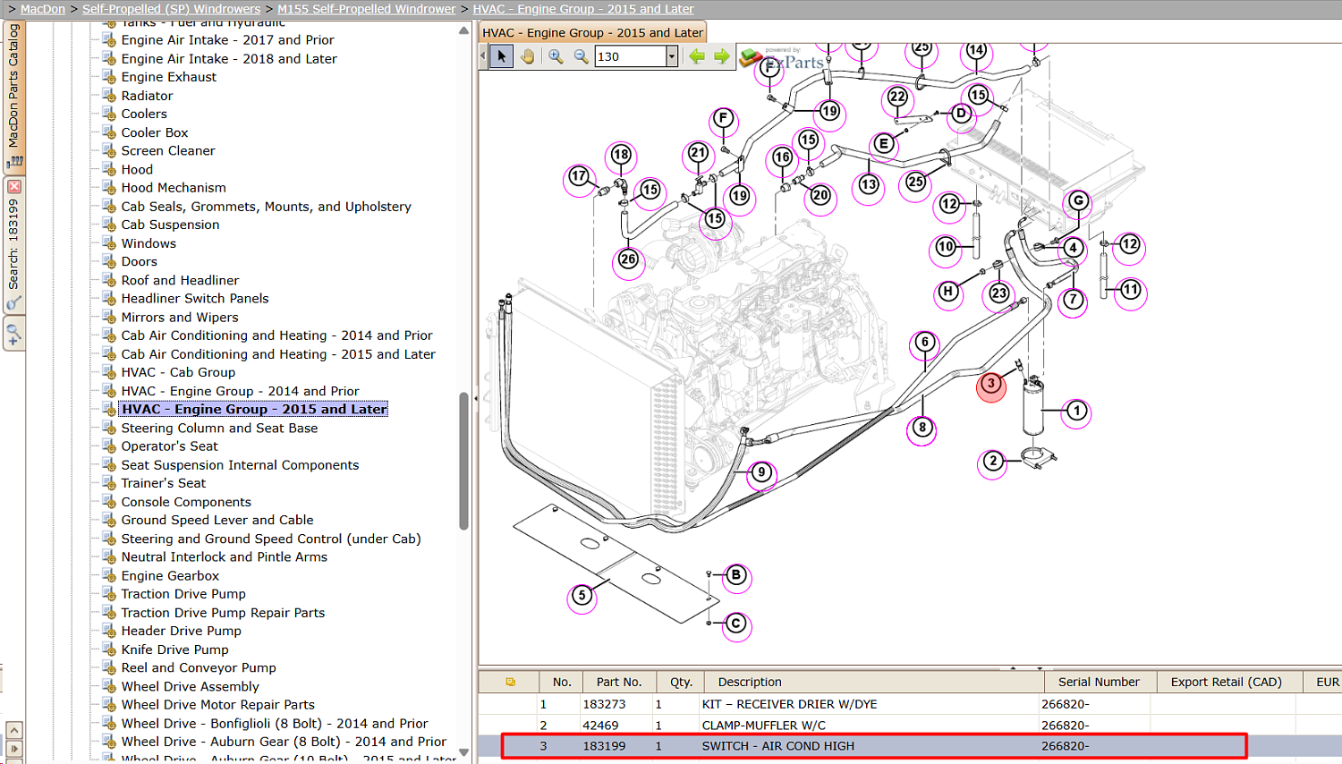1342x764 pixels.
Task: Click the page icon beside Knife Drive Pump
Action: 109,649
